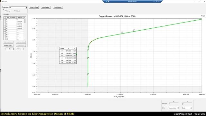Viewport: 206px width, 116px height.
Task: Click the m5 row in marker table
Action: (x=68, y=60)
